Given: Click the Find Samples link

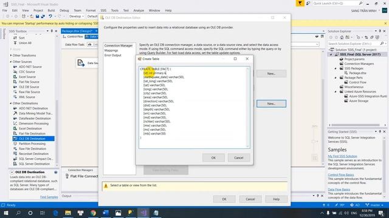Looking at the screenshot, I should click(49, 197).
